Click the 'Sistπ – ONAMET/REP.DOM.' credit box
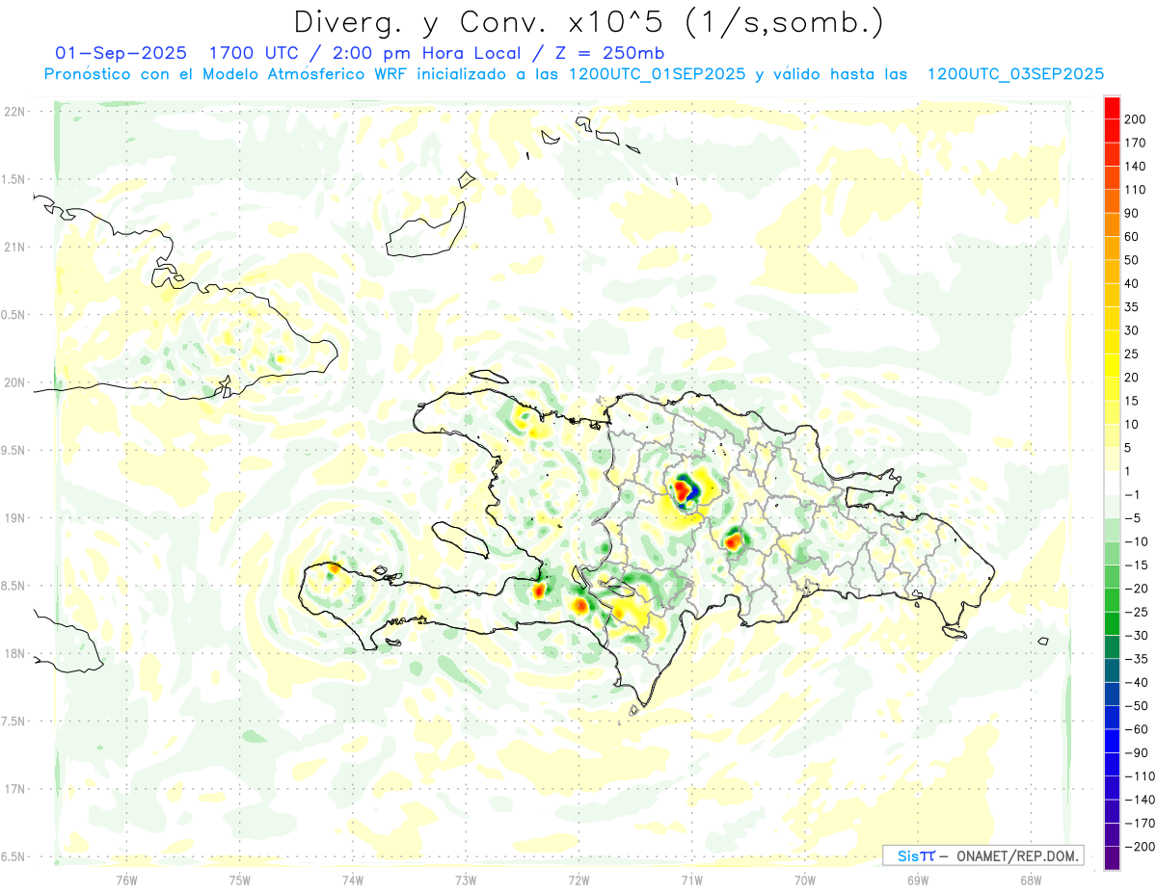Screen dimensions: 1157x893 982,855
